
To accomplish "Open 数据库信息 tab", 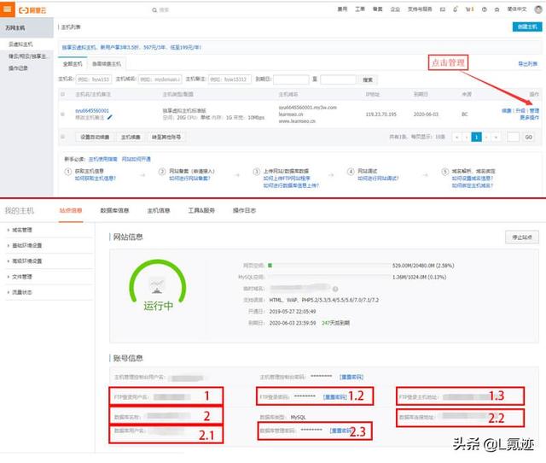I will [x=114, y=210].
